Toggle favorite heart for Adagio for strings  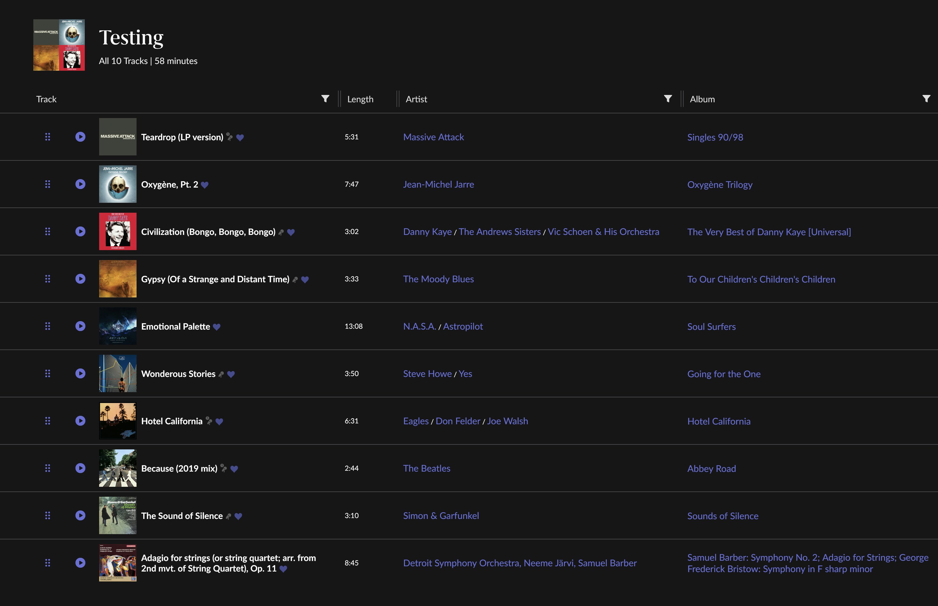point(283,569)
